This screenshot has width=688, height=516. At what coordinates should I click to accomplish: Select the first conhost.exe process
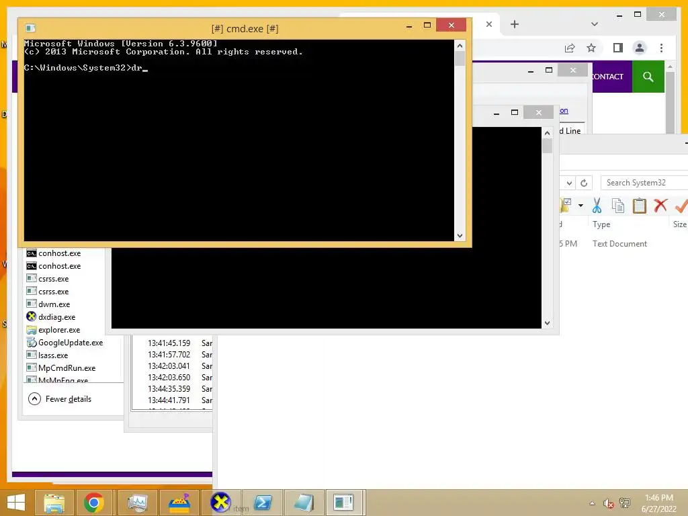coord(59,253)
